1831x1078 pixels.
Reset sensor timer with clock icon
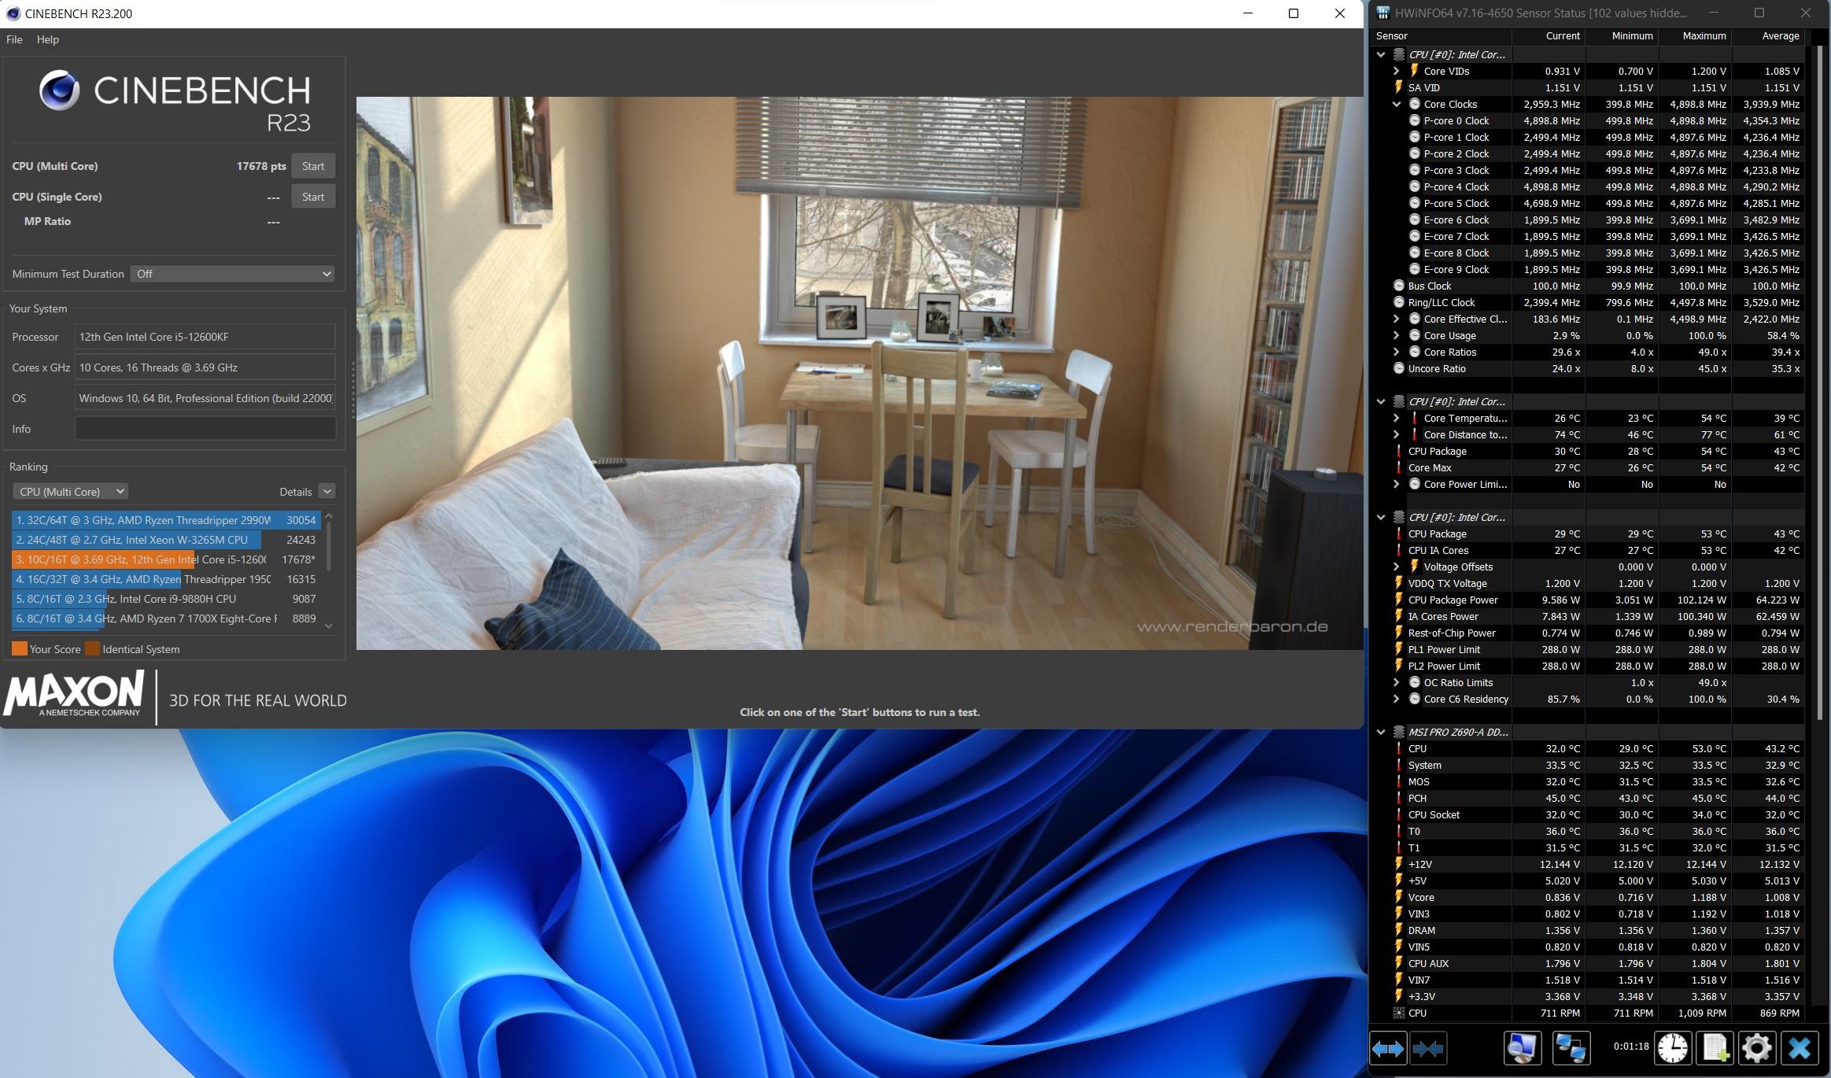coord(1672,1048)
